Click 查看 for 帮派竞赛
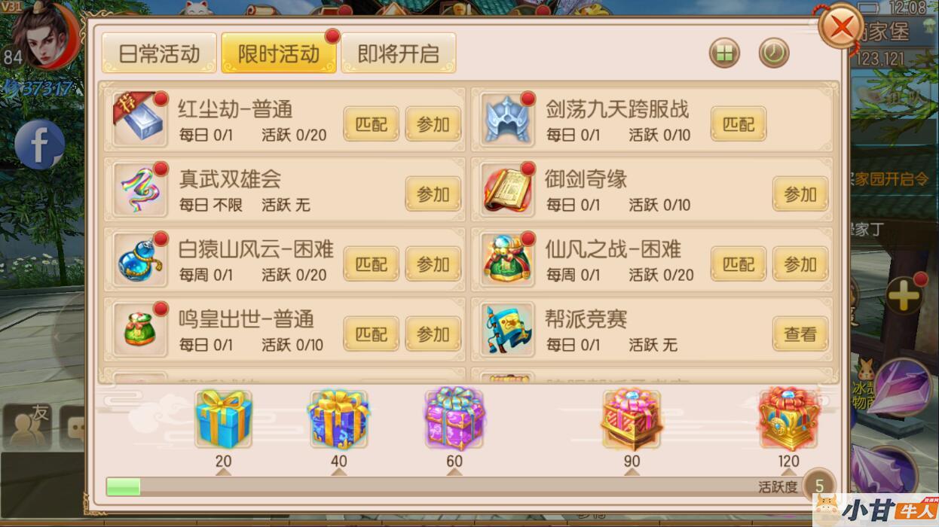This screenshot has height=527, width=939. pos(800,334)
